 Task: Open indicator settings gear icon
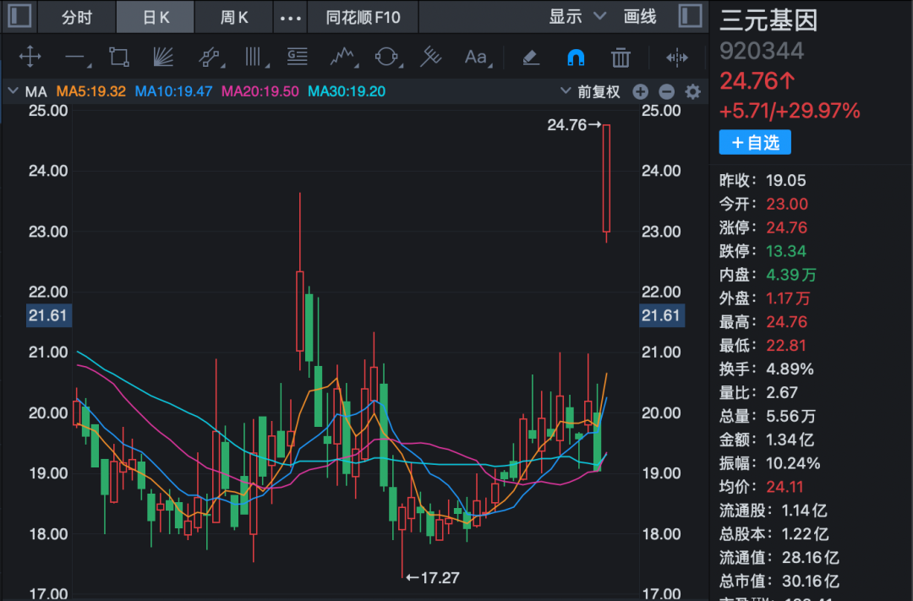pyautogui.click(x=693, y=91)
